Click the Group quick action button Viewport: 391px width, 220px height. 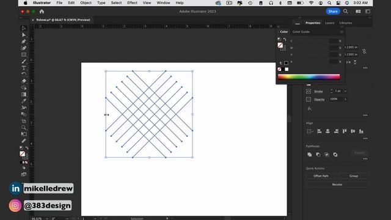coord(354,176)
